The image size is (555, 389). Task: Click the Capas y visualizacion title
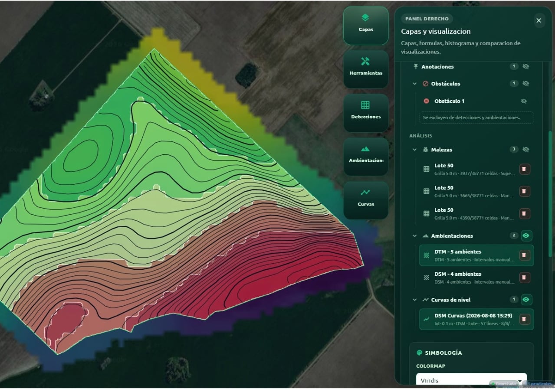[436, 31]
